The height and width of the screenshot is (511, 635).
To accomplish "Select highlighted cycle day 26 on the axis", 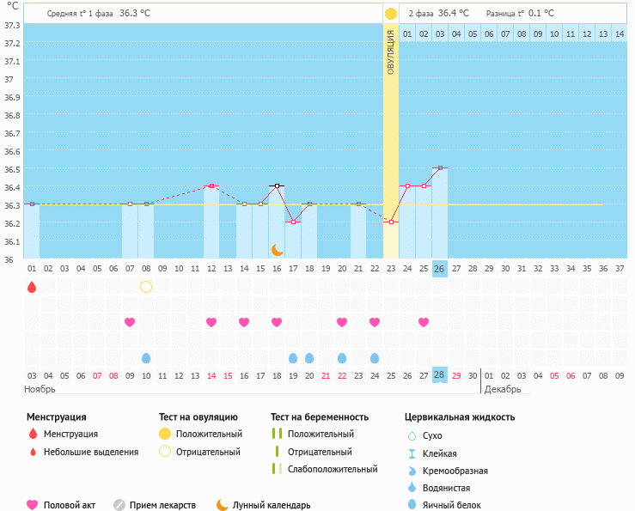I will coord(439,269).
